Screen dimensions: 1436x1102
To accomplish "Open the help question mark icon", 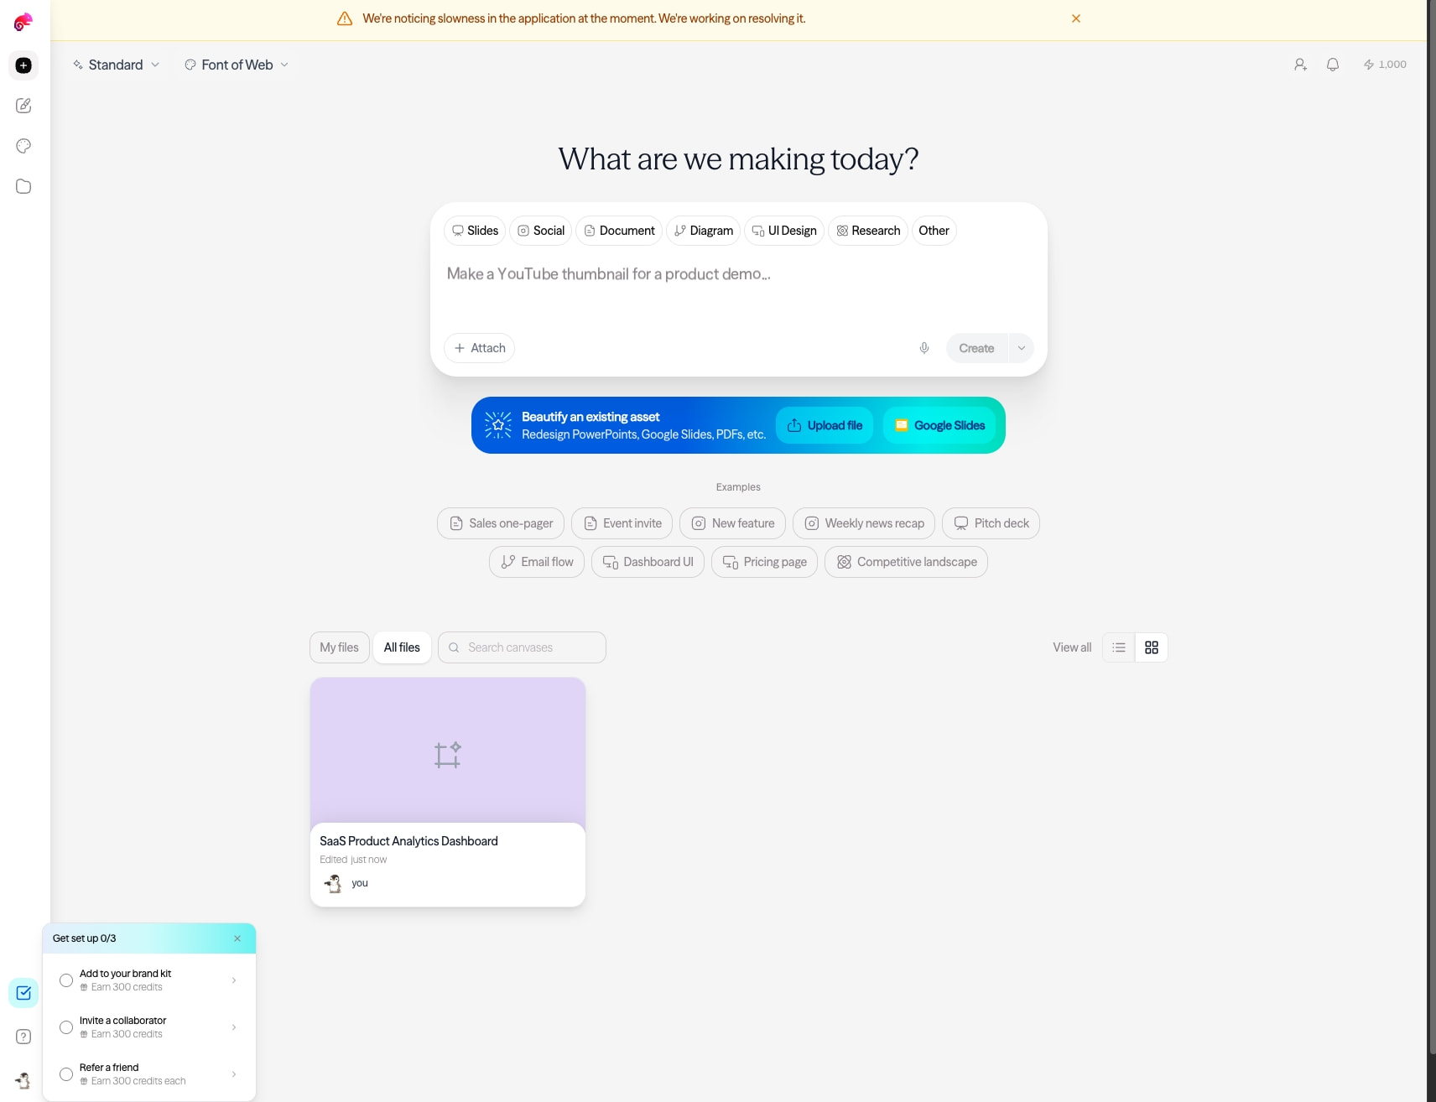I will (23, 1037).
